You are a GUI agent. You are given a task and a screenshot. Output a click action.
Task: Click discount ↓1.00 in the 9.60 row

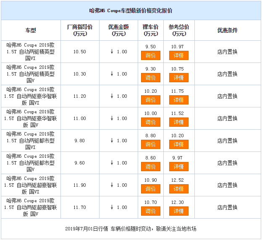coord(119,163)
